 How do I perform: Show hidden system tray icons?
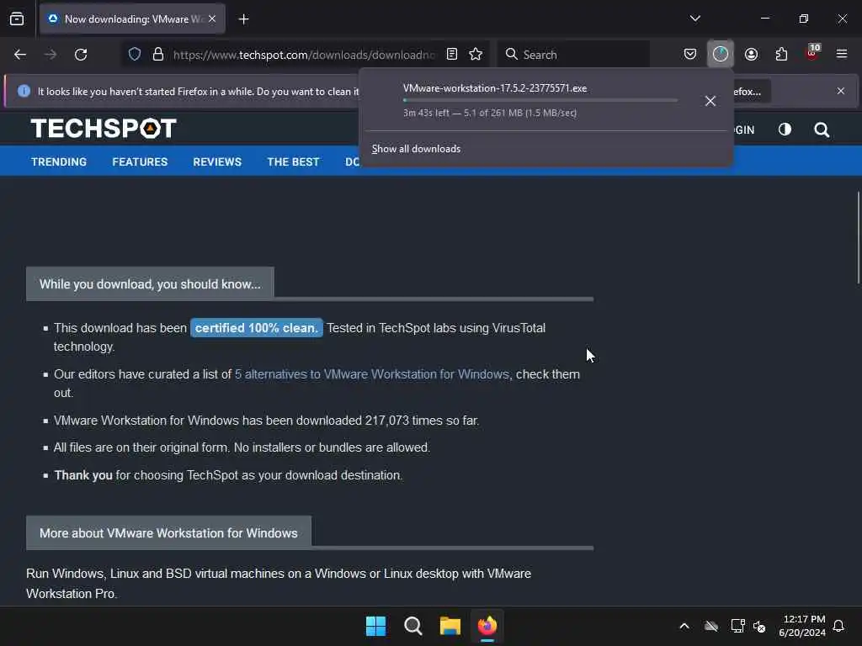pyautogui.click(x=684, y=626)
